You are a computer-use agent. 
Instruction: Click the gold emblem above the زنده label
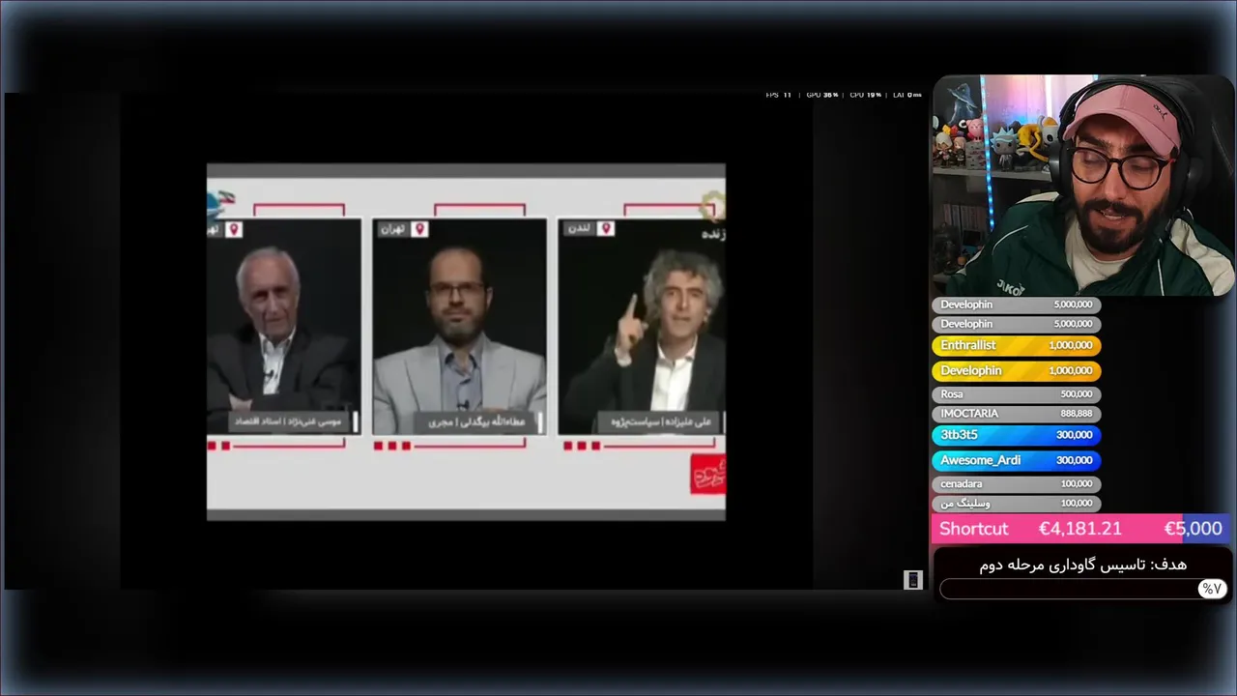point(713,205)
